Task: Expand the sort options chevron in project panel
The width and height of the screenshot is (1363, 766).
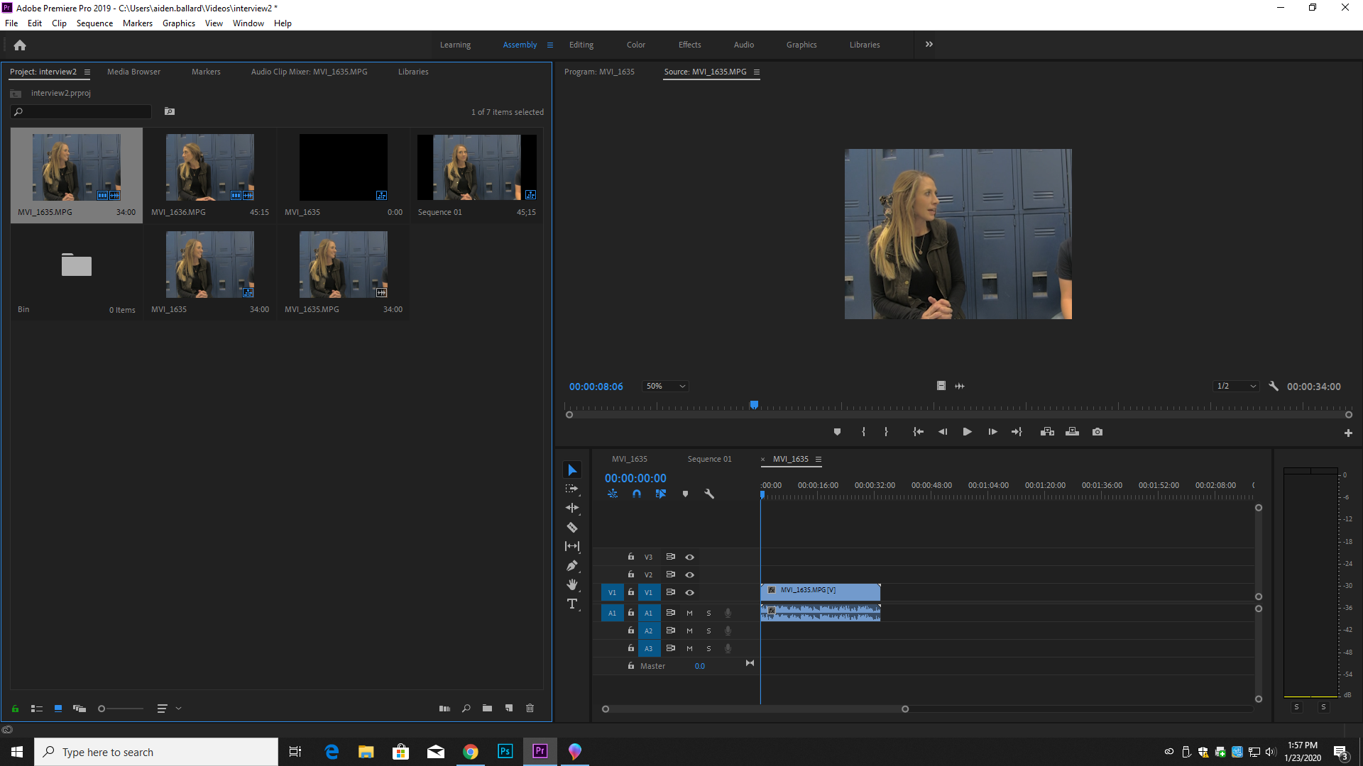Action: coord(178,708)
